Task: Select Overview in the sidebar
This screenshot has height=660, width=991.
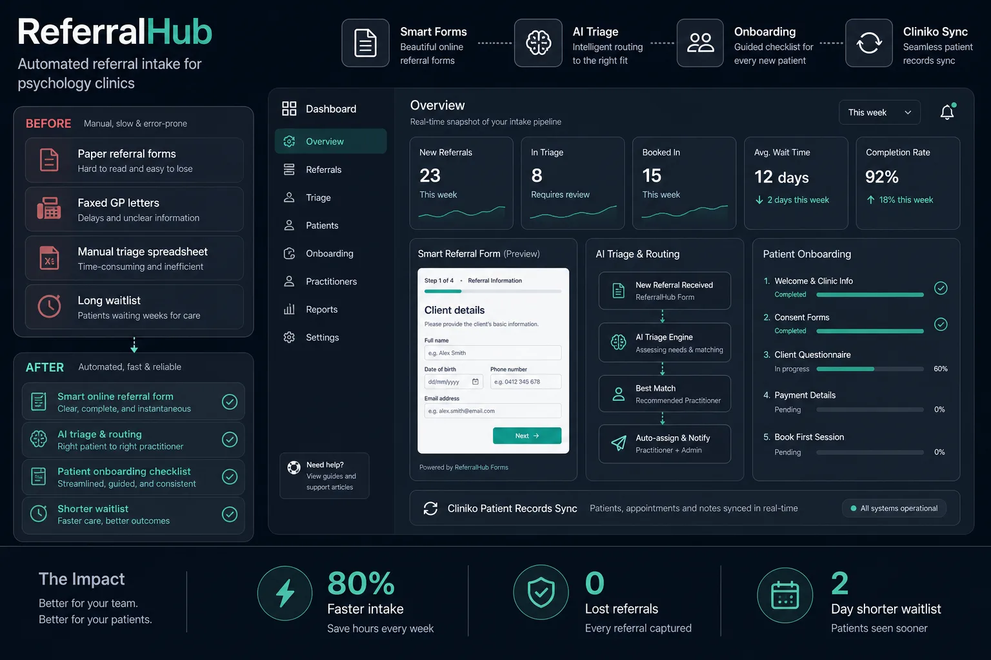Action: pos(330,141)
